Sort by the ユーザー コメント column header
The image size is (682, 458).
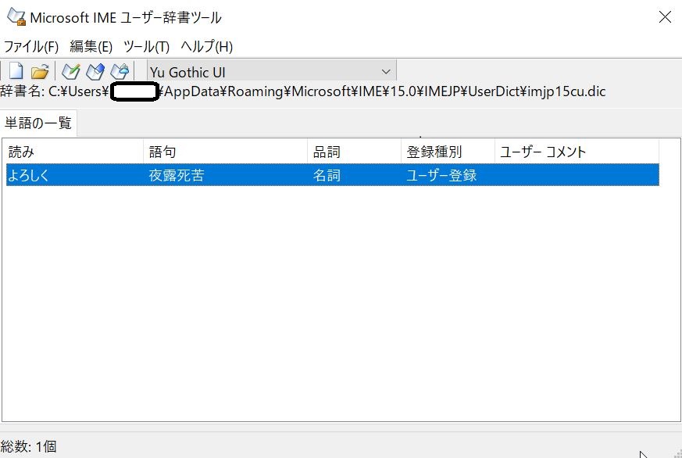point(577,152)
